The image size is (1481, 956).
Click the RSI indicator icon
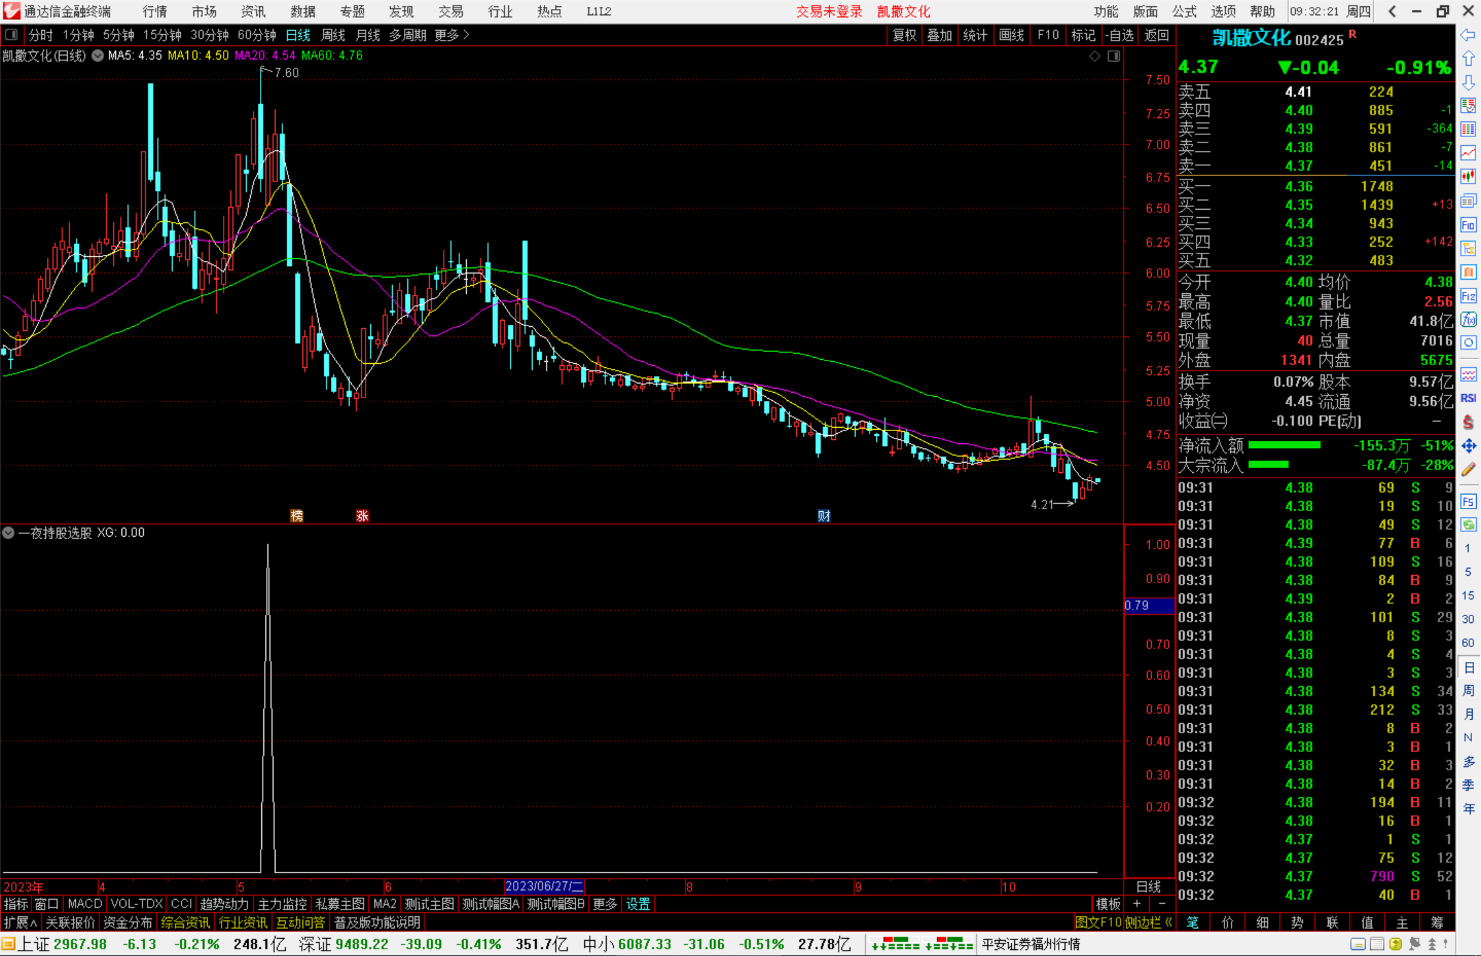1468,398
